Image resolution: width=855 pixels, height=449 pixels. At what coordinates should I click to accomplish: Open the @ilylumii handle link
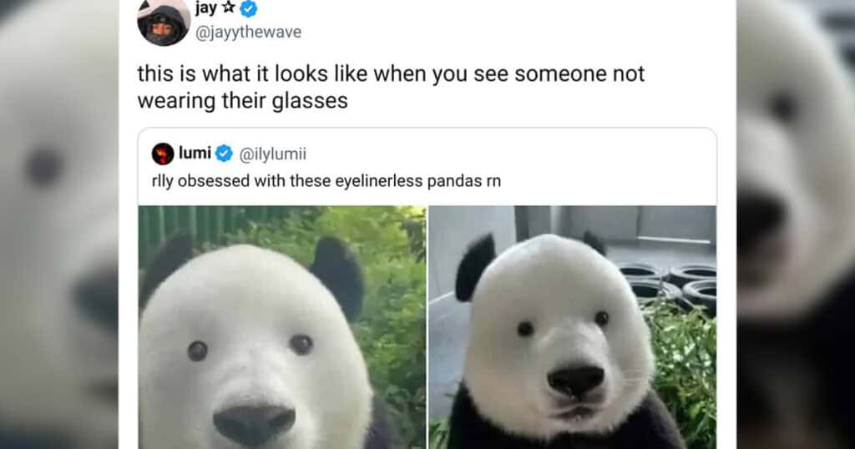(273, 154)
